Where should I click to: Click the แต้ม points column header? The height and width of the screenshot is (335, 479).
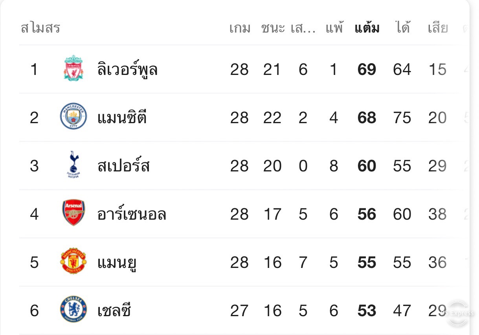[367, 28]
